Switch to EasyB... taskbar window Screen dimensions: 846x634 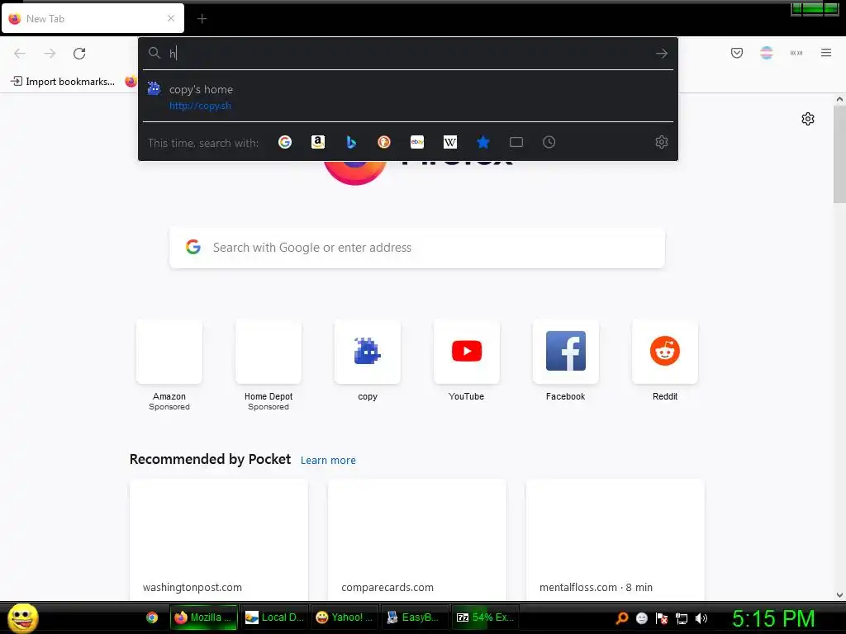415,617
